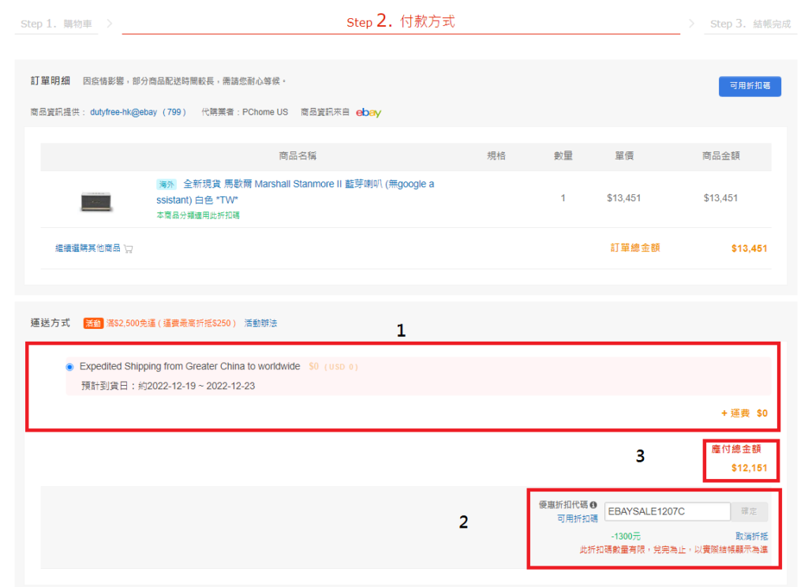The width and height of the screenshot is (808, 587).
Task: Open the dutyfree-hk@ebay seller link
Action: 124,113
